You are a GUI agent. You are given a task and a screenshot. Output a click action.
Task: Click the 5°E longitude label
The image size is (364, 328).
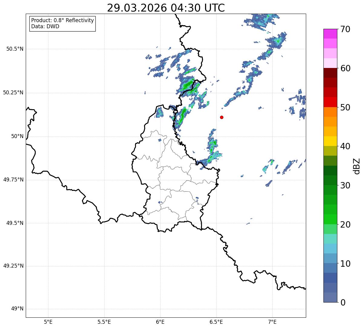point(48,322)
